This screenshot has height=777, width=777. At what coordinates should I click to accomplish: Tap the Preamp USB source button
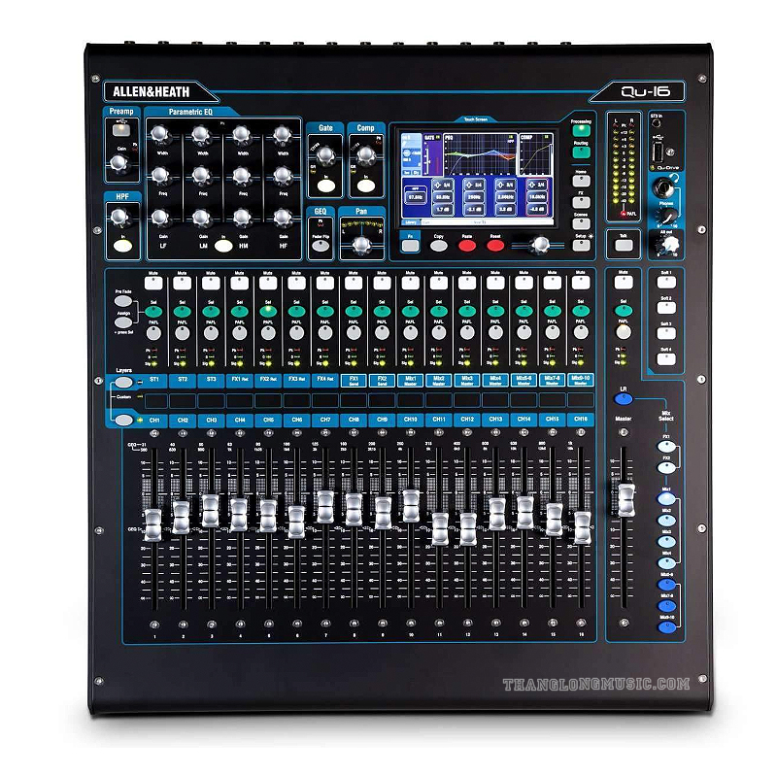tap(121, 130)
